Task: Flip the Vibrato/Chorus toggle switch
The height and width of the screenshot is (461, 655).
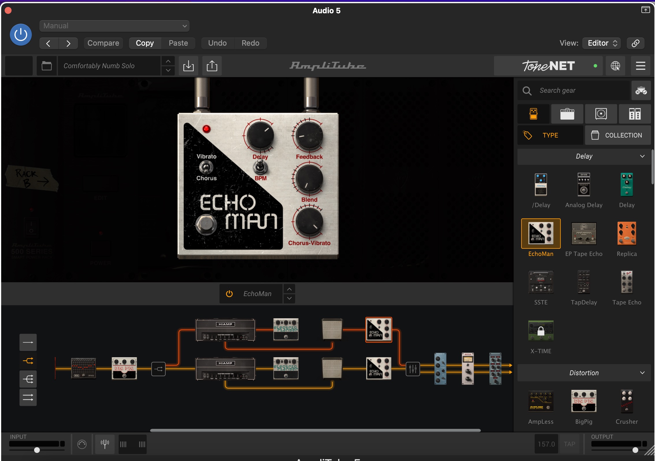Action: pos(206,167)
